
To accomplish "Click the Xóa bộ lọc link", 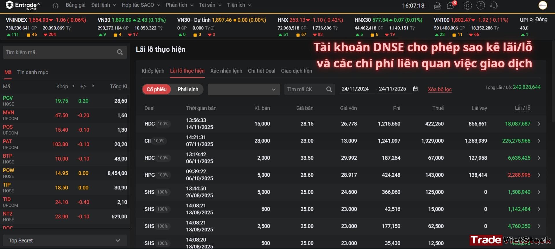I will 440,89.
